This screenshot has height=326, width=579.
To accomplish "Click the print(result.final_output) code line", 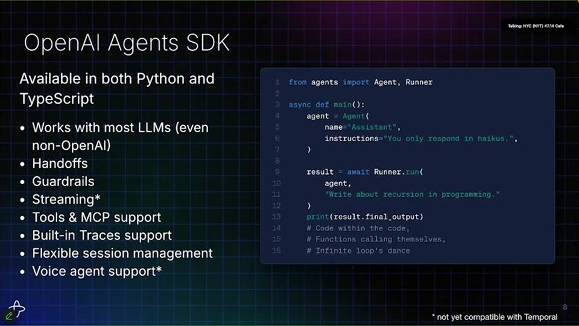I will pos(365,217).
